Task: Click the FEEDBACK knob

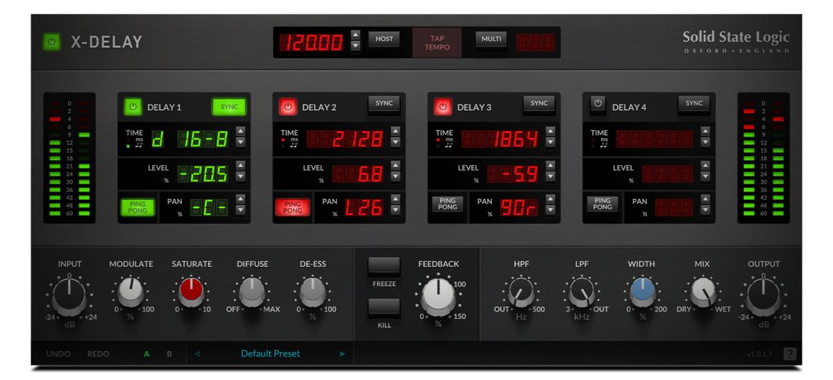Action: click(438, 296)
